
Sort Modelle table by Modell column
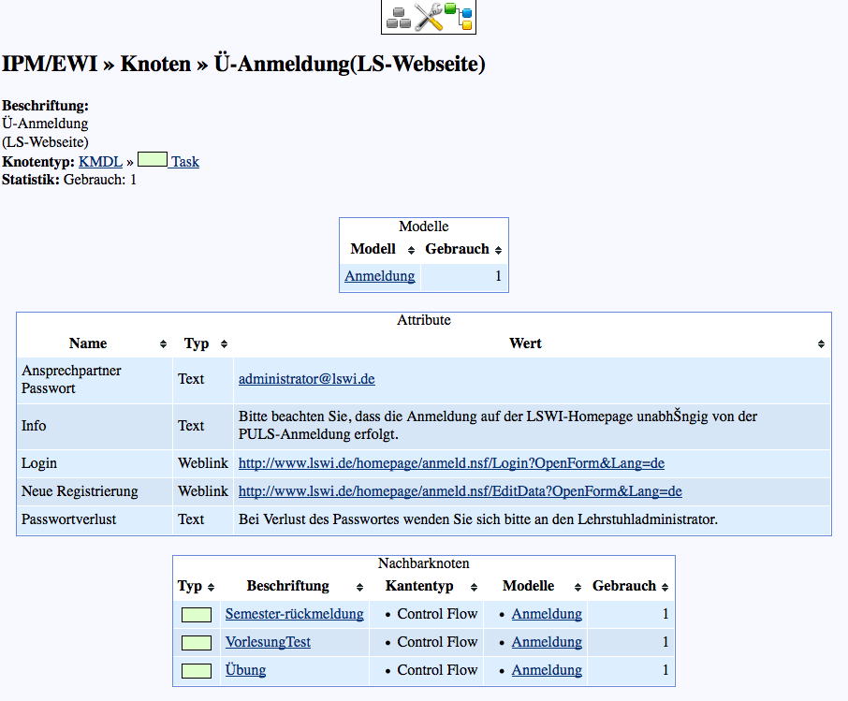(x=411, y=250)
